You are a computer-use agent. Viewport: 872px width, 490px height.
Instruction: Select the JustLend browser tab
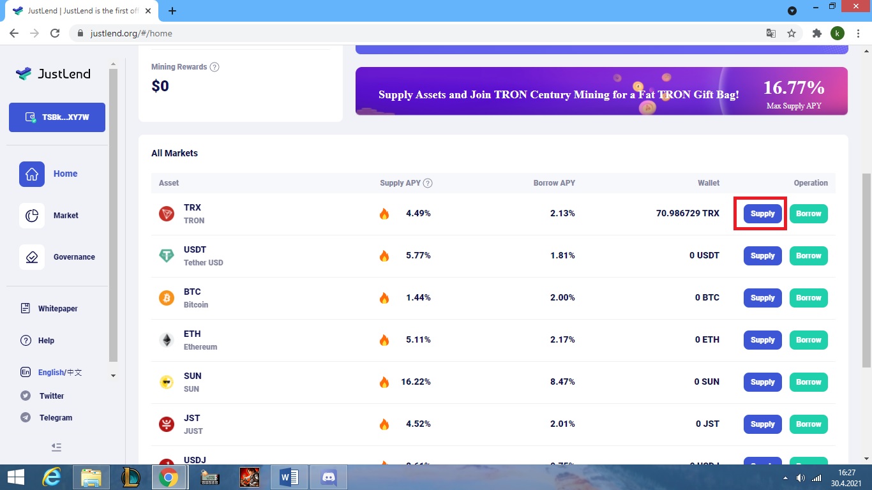tap(83, 11)
